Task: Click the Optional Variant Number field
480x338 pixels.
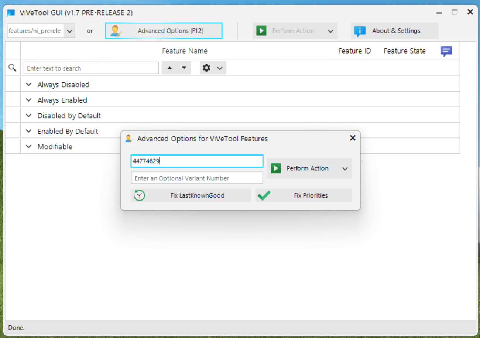Action: pyautogui.click(x=197, y=178)
